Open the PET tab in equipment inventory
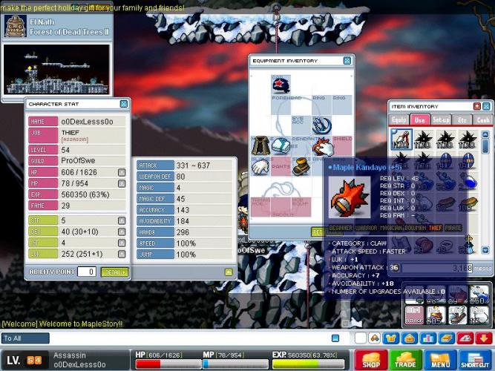495x371 pixels. click(x=318, y=232)
